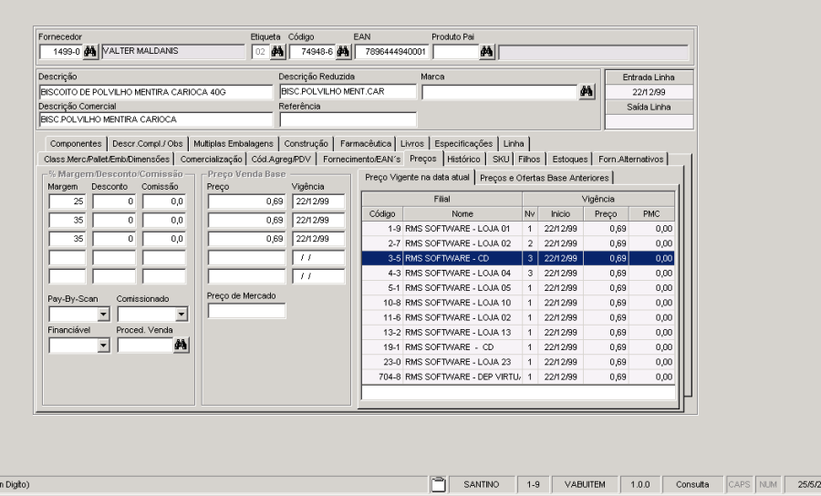The image size is (821, 496).
Task: Click Descrição field with BISCOITO DE POLVILHO
Action: click(156, 92)
